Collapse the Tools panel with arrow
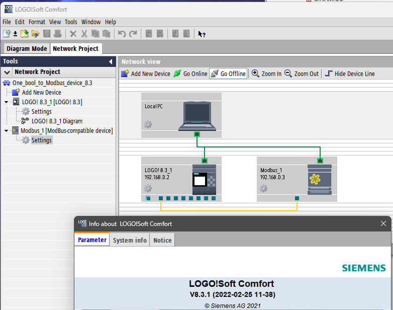 click(111, 61)
